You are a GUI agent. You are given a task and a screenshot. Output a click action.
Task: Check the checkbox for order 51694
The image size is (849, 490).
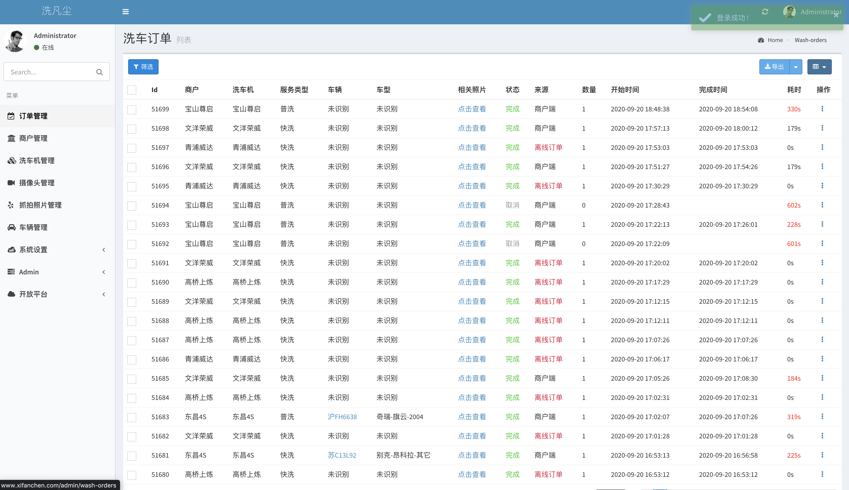[x=132, y=206]
